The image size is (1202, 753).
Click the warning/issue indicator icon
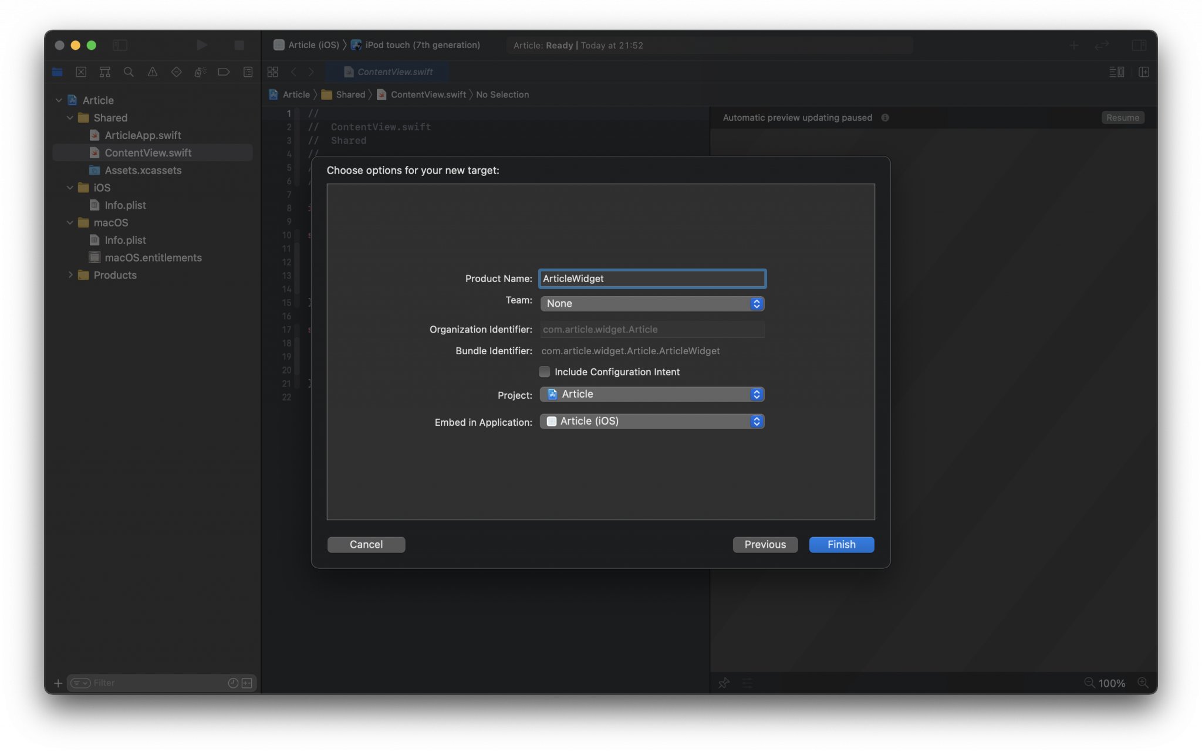[151, 71]
